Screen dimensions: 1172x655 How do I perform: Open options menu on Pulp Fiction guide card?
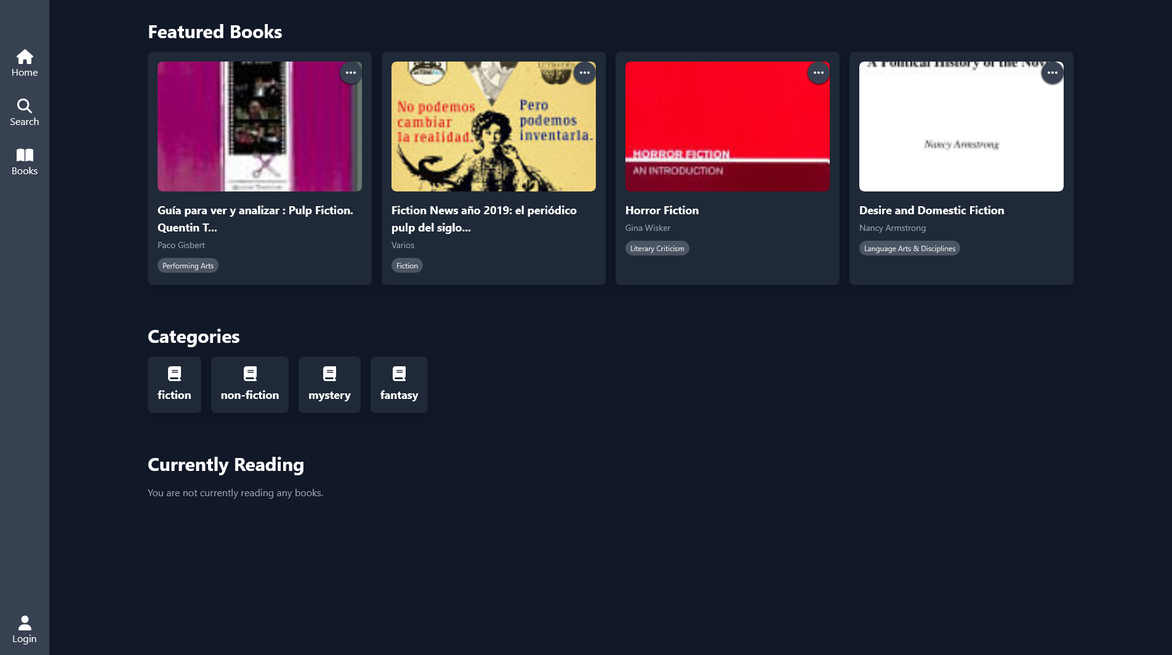[x=351, y=73]
